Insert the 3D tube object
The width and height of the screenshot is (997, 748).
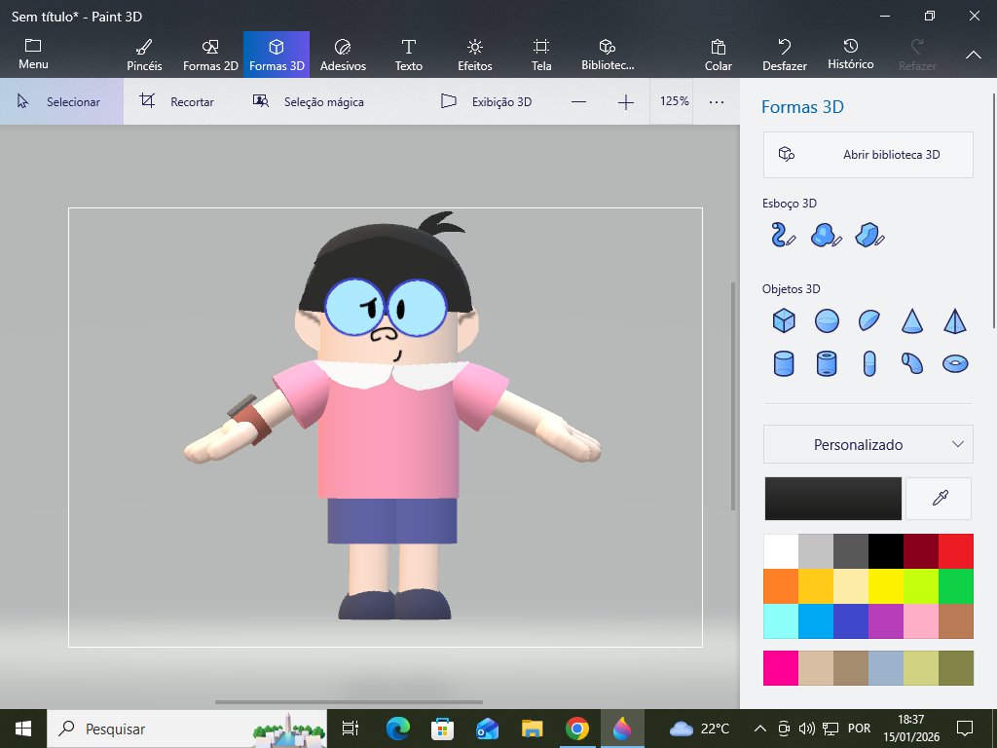[x=827, y=364]
